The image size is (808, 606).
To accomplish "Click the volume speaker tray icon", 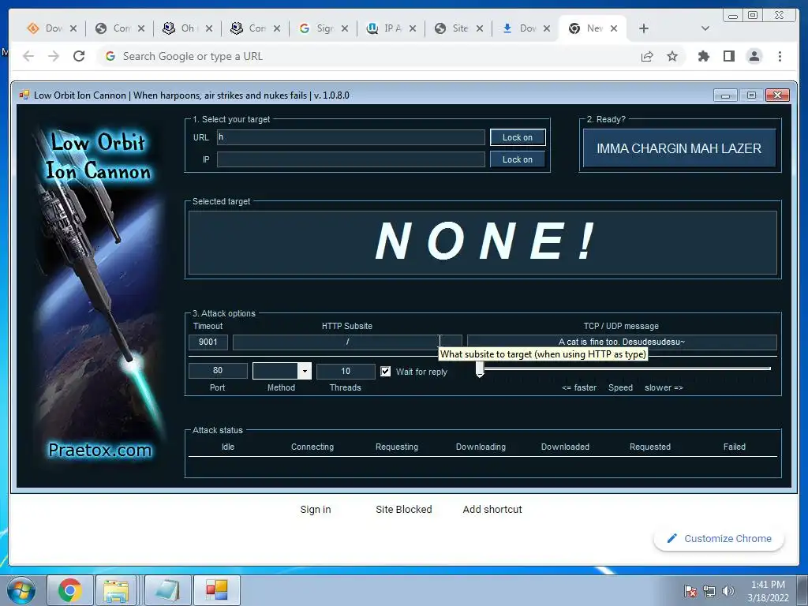I will click(x=728, y=591).
